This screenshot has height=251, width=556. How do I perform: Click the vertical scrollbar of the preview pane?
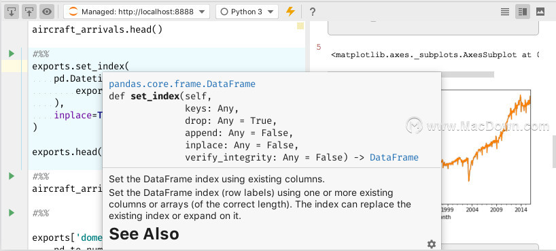click(554, 151)
